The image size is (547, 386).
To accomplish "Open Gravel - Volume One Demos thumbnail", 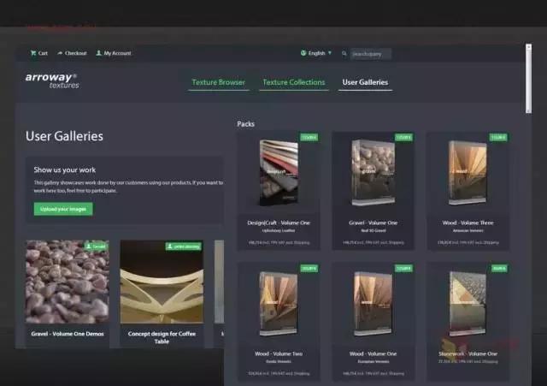I will coord(68,282).
